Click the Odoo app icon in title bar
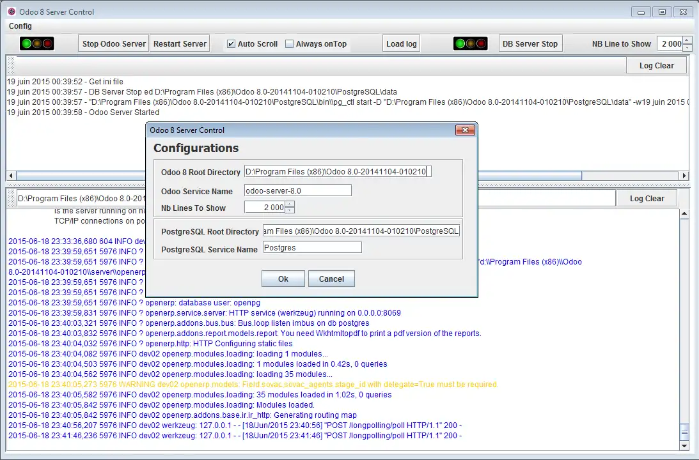The width and height of the screenshot is (699, 460). click(12, 11)
